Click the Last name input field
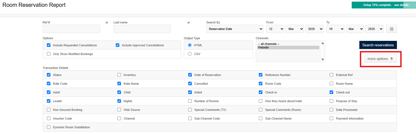This screenshot has height=134, width=416. [142, 29]
